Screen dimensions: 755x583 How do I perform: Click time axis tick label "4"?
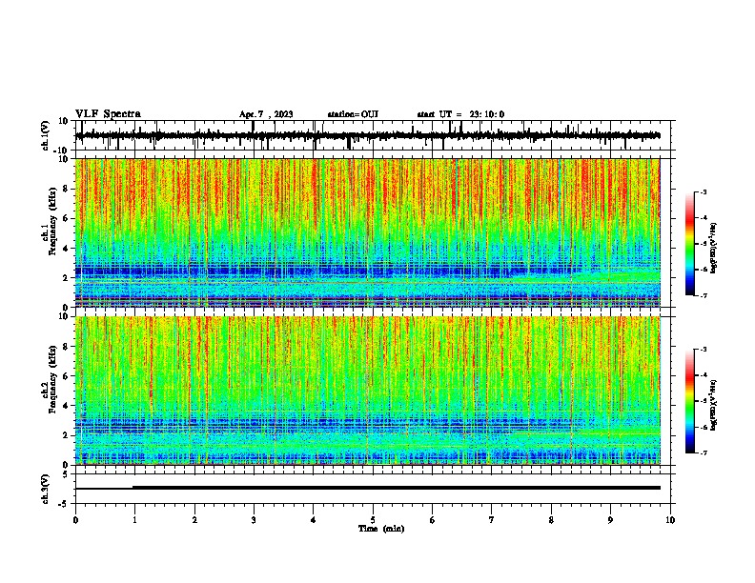[314, 520]
